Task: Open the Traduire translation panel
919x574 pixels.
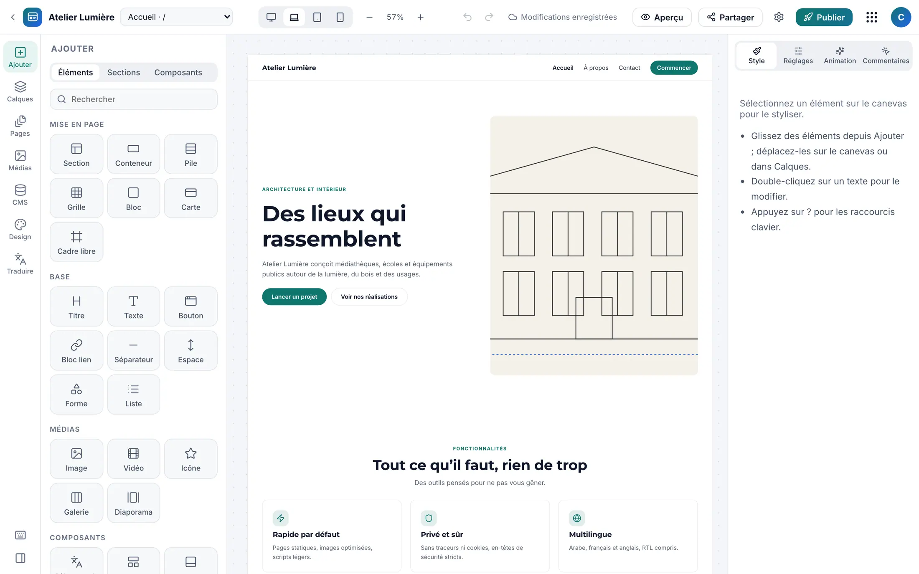Action: point(20,264)
